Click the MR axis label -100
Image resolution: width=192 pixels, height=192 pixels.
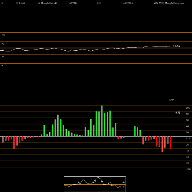pyautogui.click(x=188, y=169)
